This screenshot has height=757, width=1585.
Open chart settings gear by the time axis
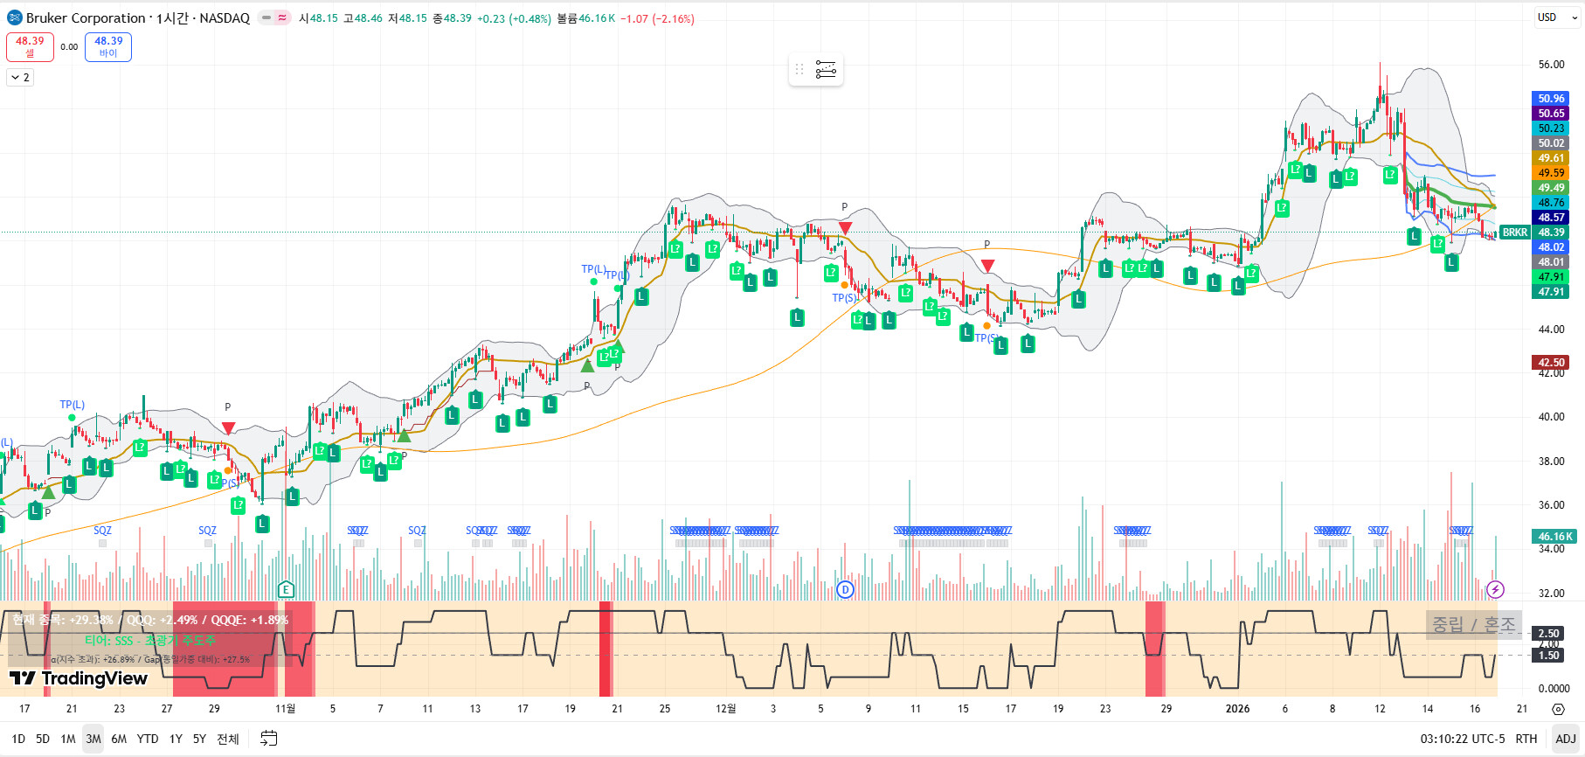pos(1558,709)
